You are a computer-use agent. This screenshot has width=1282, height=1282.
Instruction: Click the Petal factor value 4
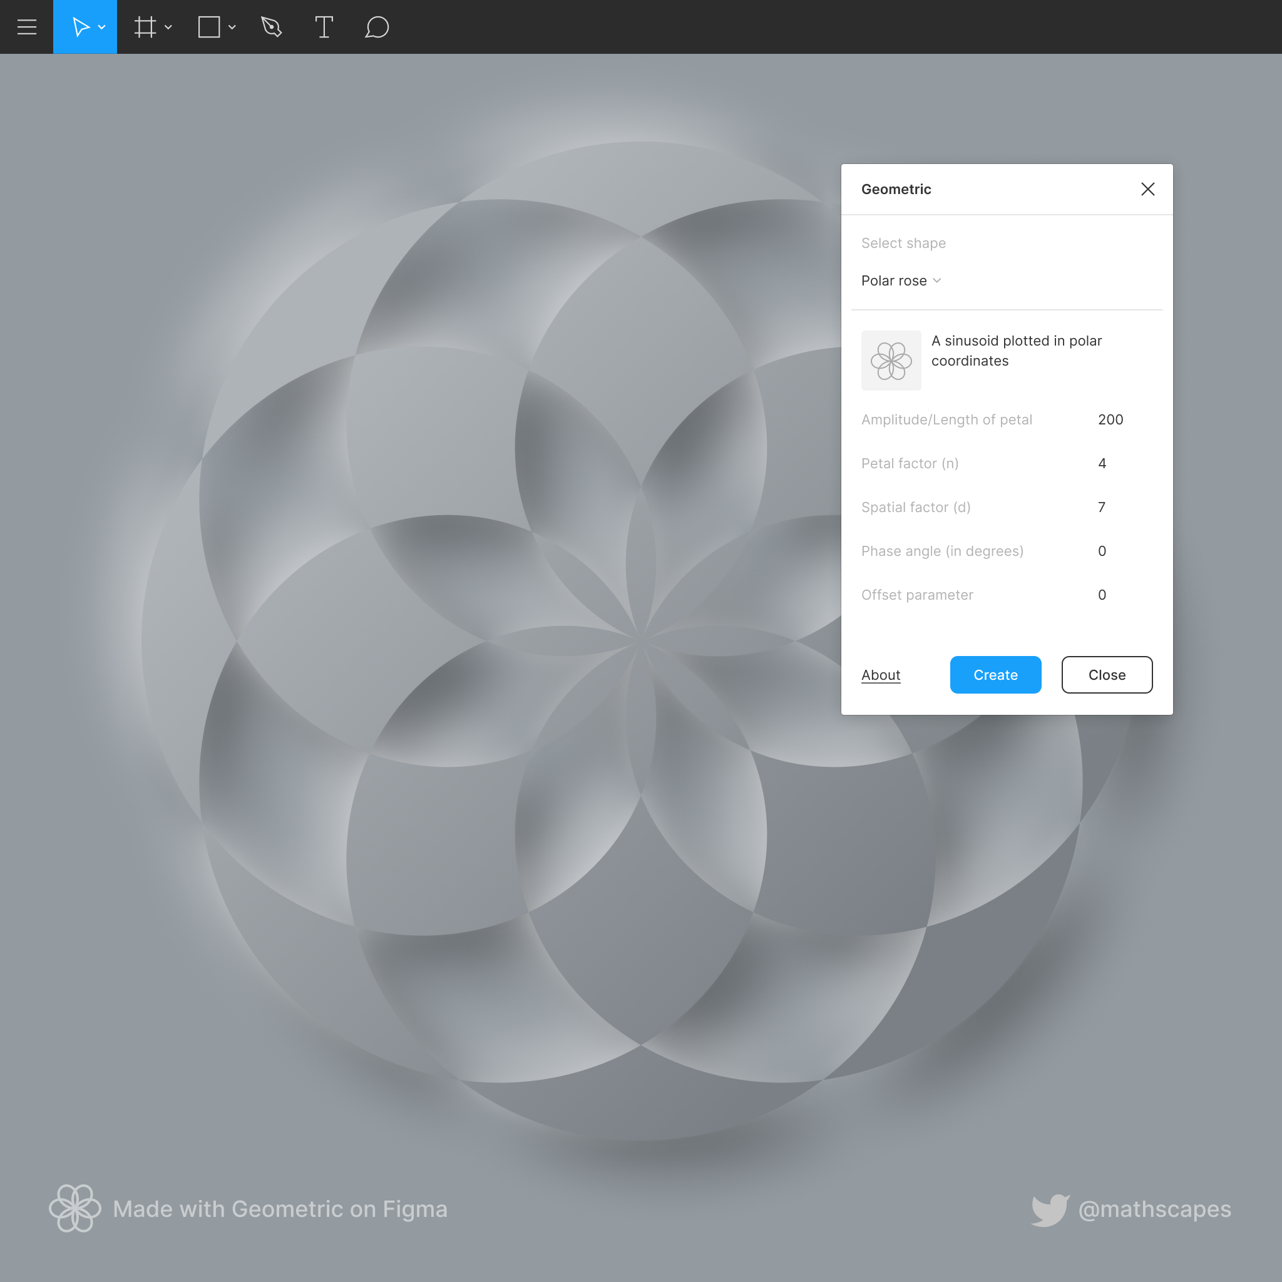[x=1102, y=463]
